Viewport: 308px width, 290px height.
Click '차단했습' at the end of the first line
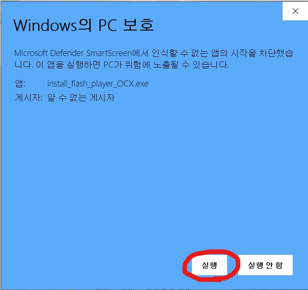point(276,53)
